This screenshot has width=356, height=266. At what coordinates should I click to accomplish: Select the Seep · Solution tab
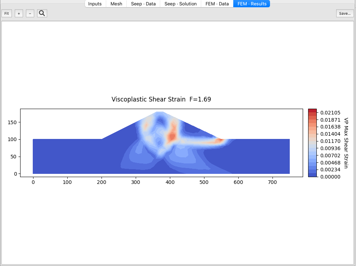tap(180, 4)
